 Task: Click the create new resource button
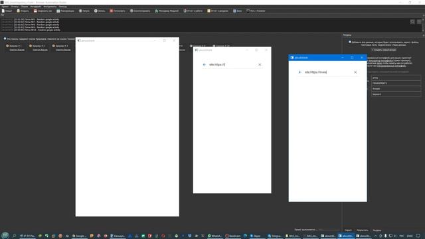[x=384, y=50]
